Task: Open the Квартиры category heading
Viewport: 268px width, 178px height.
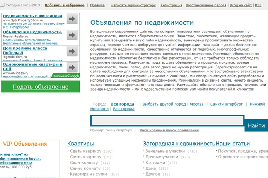Action: (x=80, y=144)
